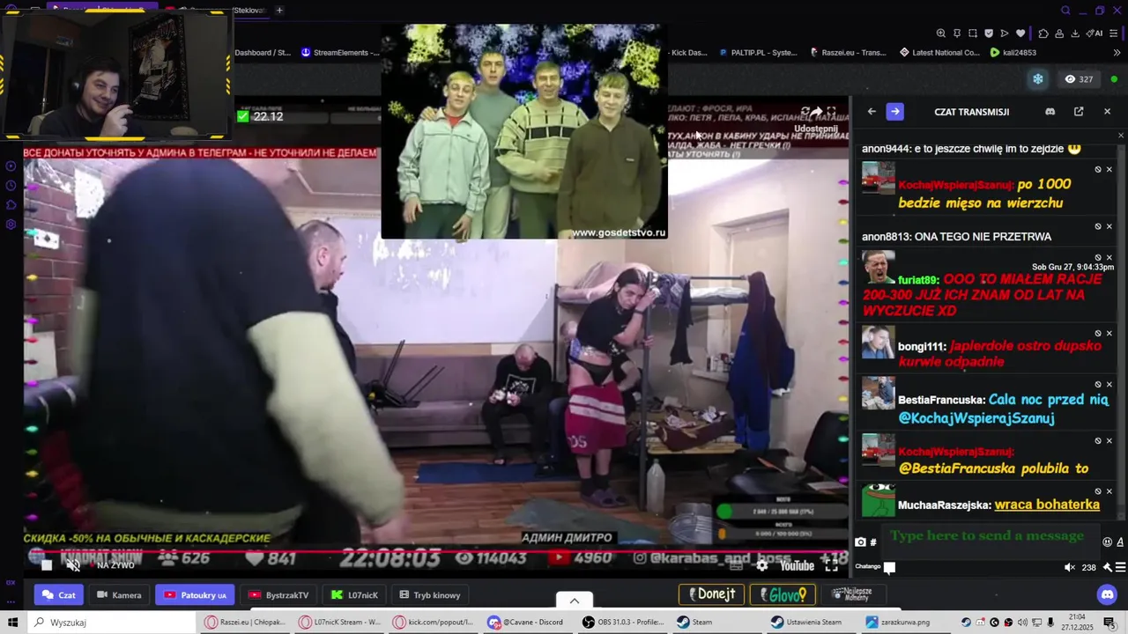Open the browser easy setup sliders icon
This screenshot has height=634, width=1128.
click(x=1114, y=33)
